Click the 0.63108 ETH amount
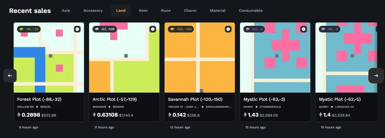 coord(107,115)
